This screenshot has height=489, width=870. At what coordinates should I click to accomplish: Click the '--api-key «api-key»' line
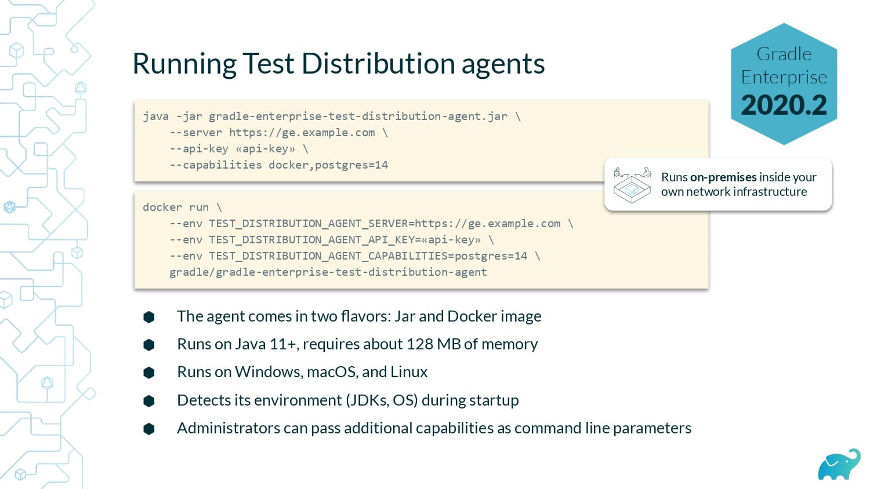238,149
